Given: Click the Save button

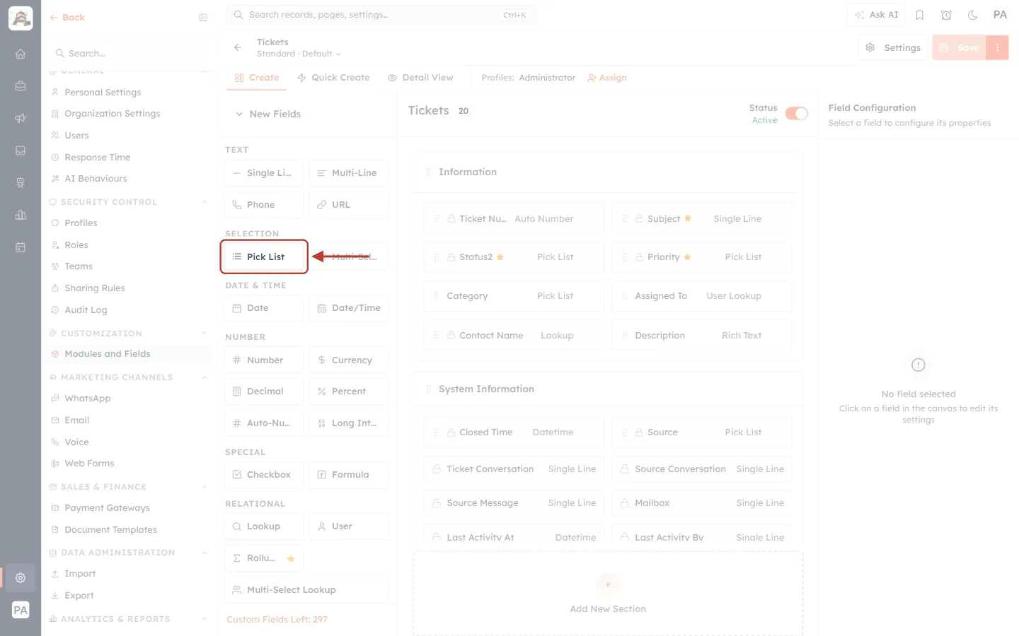Looking at the screenshot, I should [x=960, y=47].
